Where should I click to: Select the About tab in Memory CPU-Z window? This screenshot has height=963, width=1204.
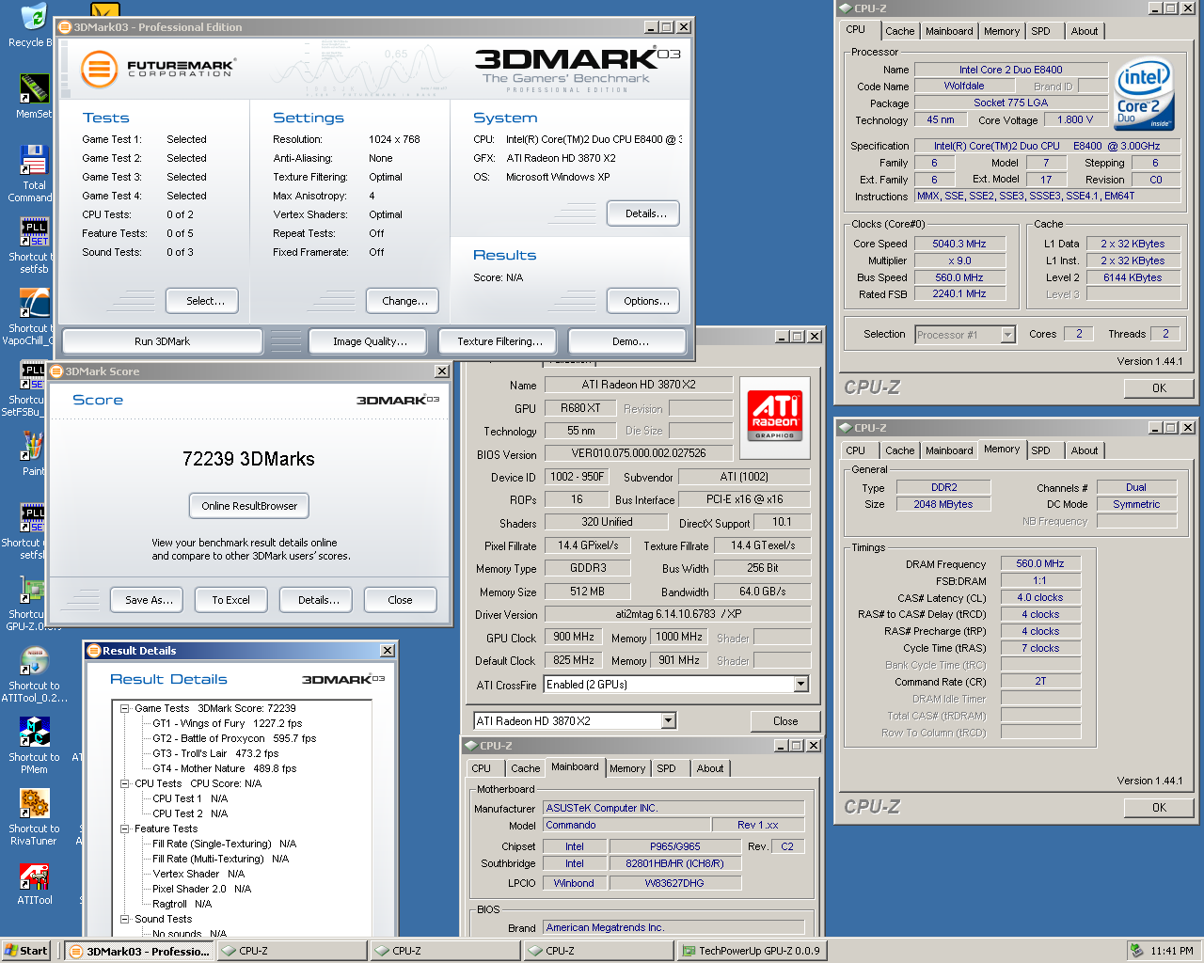(1085, 450)
